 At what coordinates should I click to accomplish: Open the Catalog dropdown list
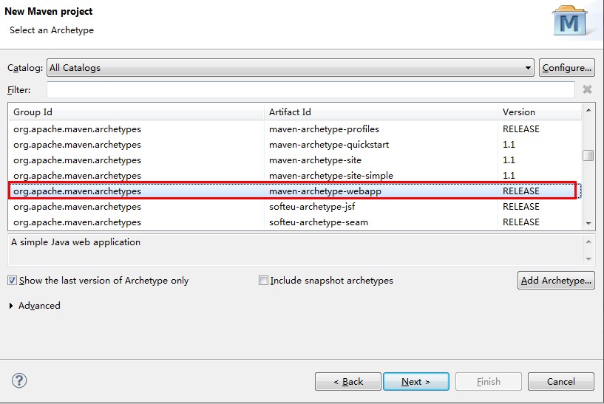(x=528, y=68)
